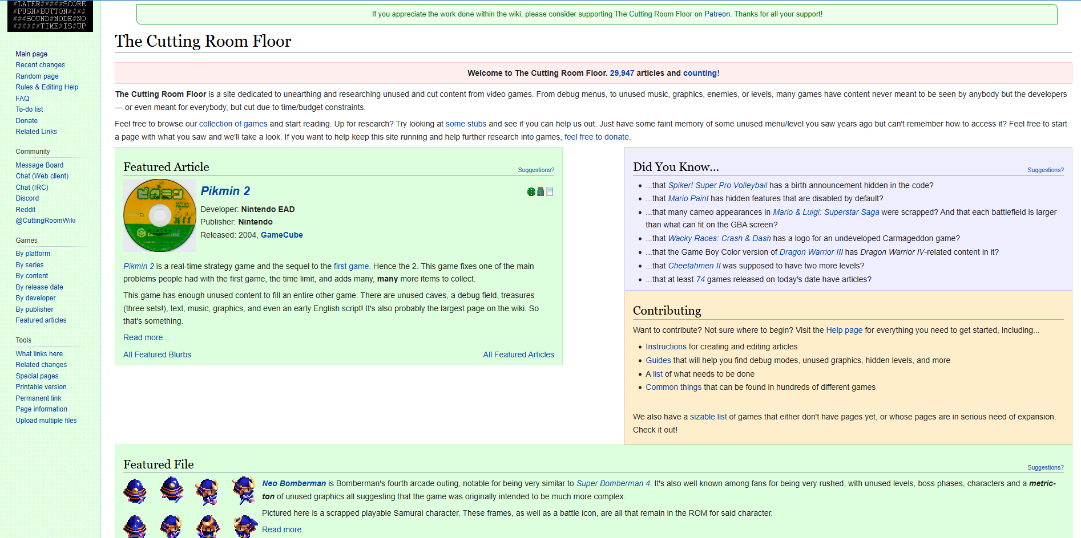Open All Featured Blurbs
1081x538 pixels.
(157, 354)
